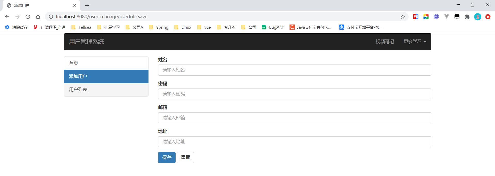Image resolution: width=495 pixels, height=176 pixels.
Task: Reload the page with refresh icon
Action: (28, 17)
